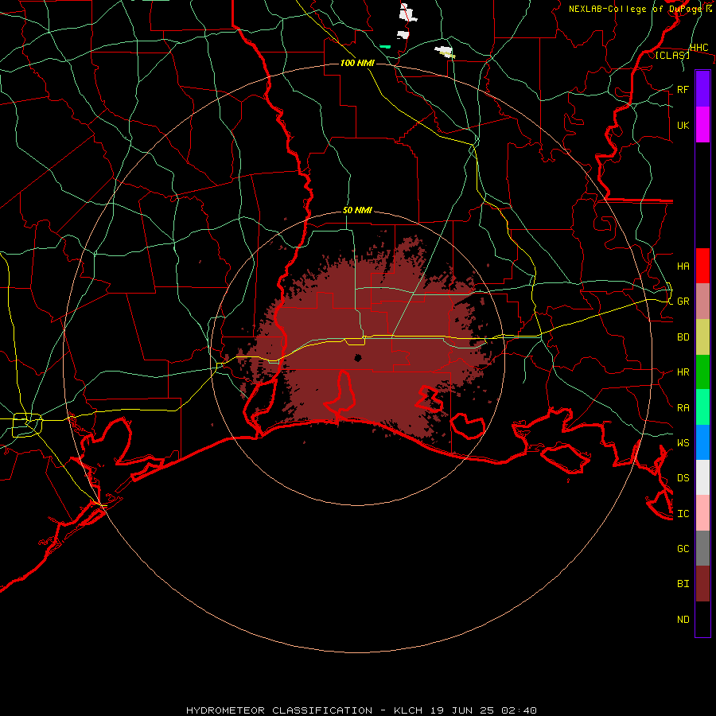
Task: Click the 'HA' legend label
Action: (683, 266)
